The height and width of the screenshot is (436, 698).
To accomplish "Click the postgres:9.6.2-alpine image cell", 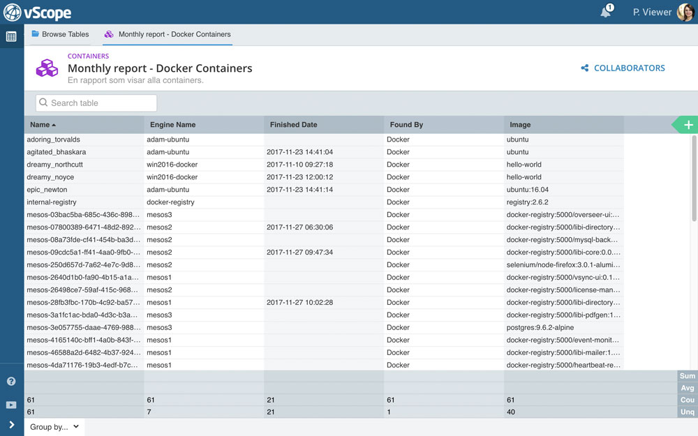I will pyautogui.click(x=540, y=327).
